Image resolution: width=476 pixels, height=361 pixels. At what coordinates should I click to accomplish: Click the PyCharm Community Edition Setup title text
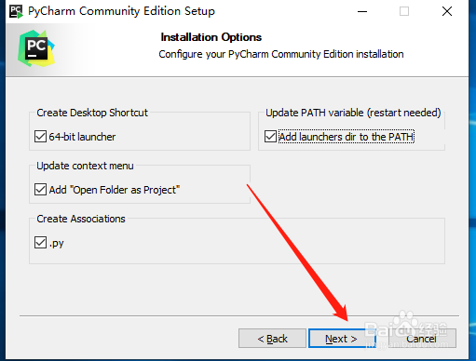click(121, 11)
